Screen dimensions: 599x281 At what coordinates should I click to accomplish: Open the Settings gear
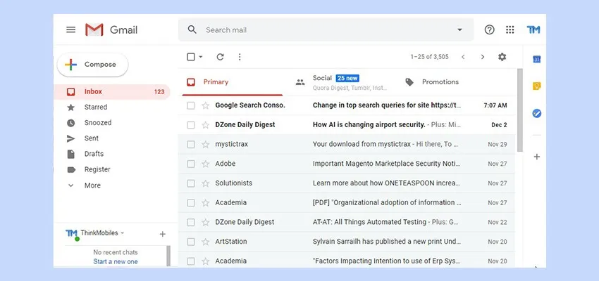[502, 57]
